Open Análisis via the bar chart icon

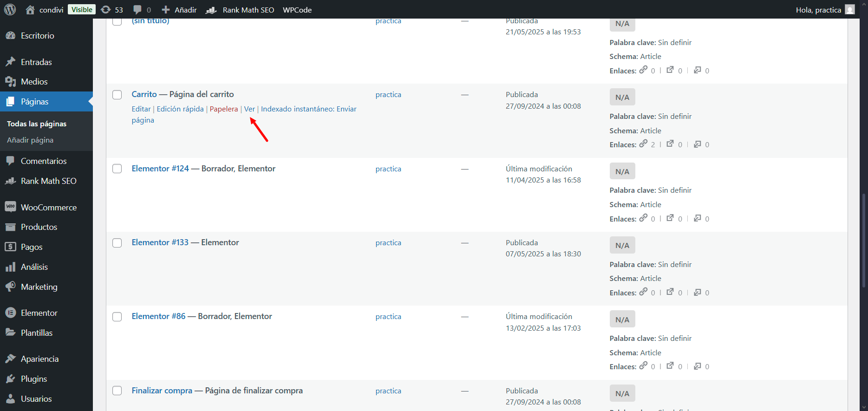(10, 267)
